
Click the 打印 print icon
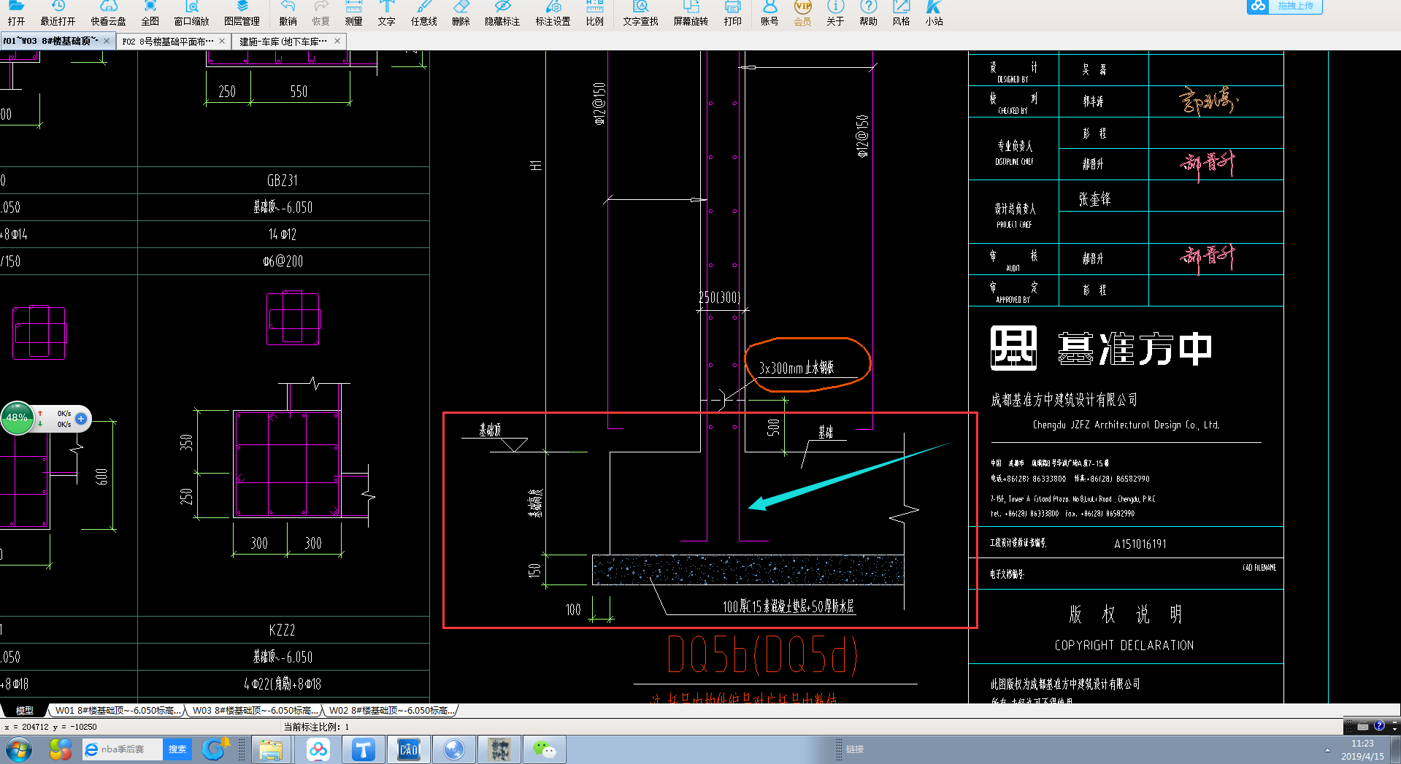tap(732, 13)
